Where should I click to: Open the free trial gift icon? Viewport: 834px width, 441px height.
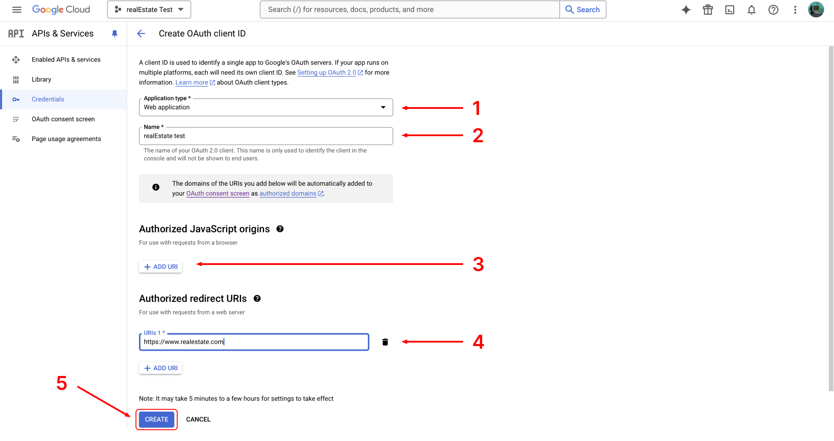click(x=708, y=10)
